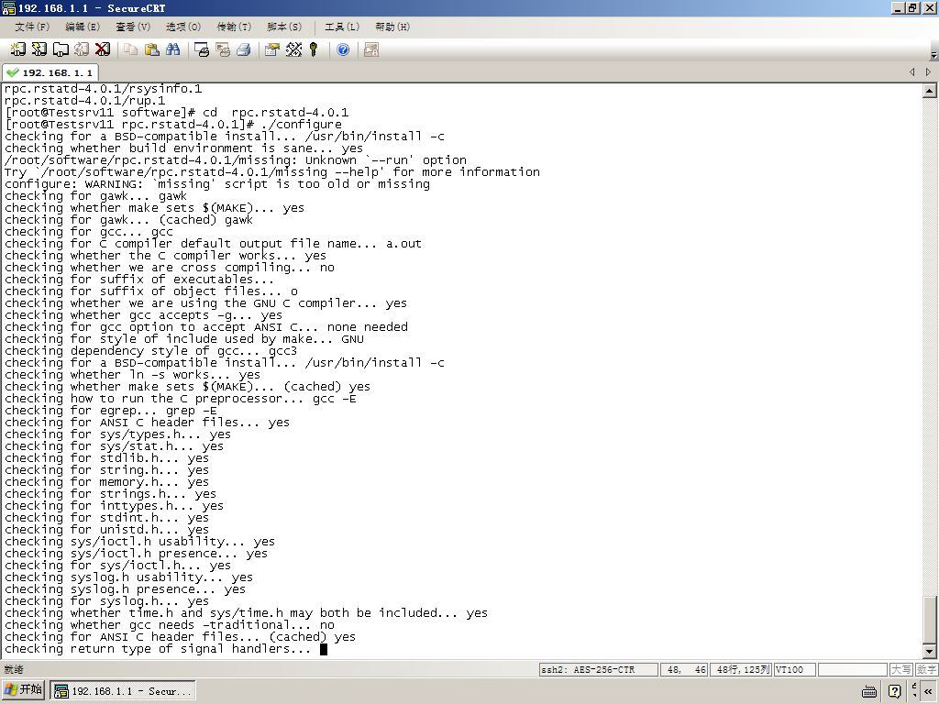
Task: Open the 查看(V) menu
Action: point(133,27)
